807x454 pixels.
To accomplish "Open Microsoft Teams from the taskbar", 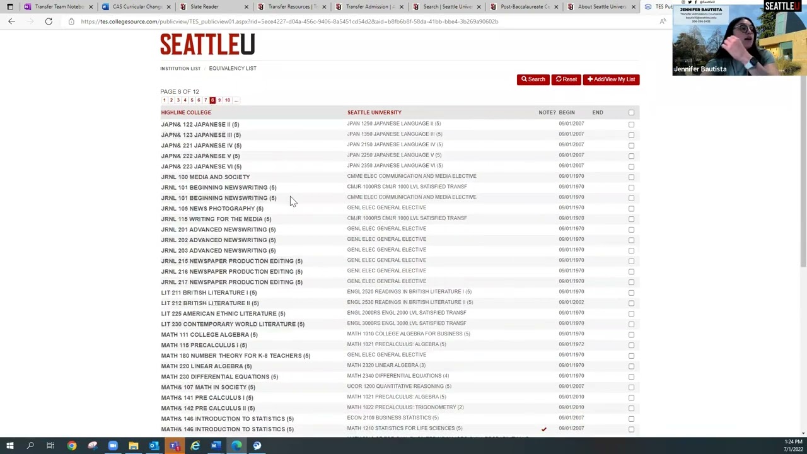I will pyautogui.click(x=175, y=446).
